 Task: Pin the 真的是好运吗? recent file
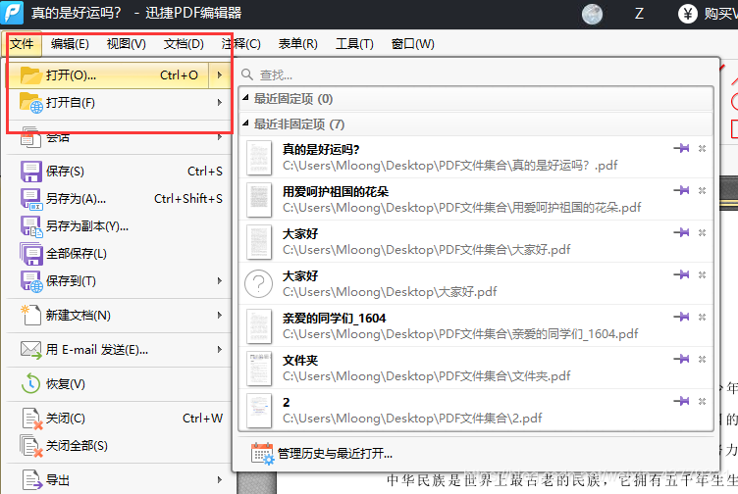pos(681,149)
